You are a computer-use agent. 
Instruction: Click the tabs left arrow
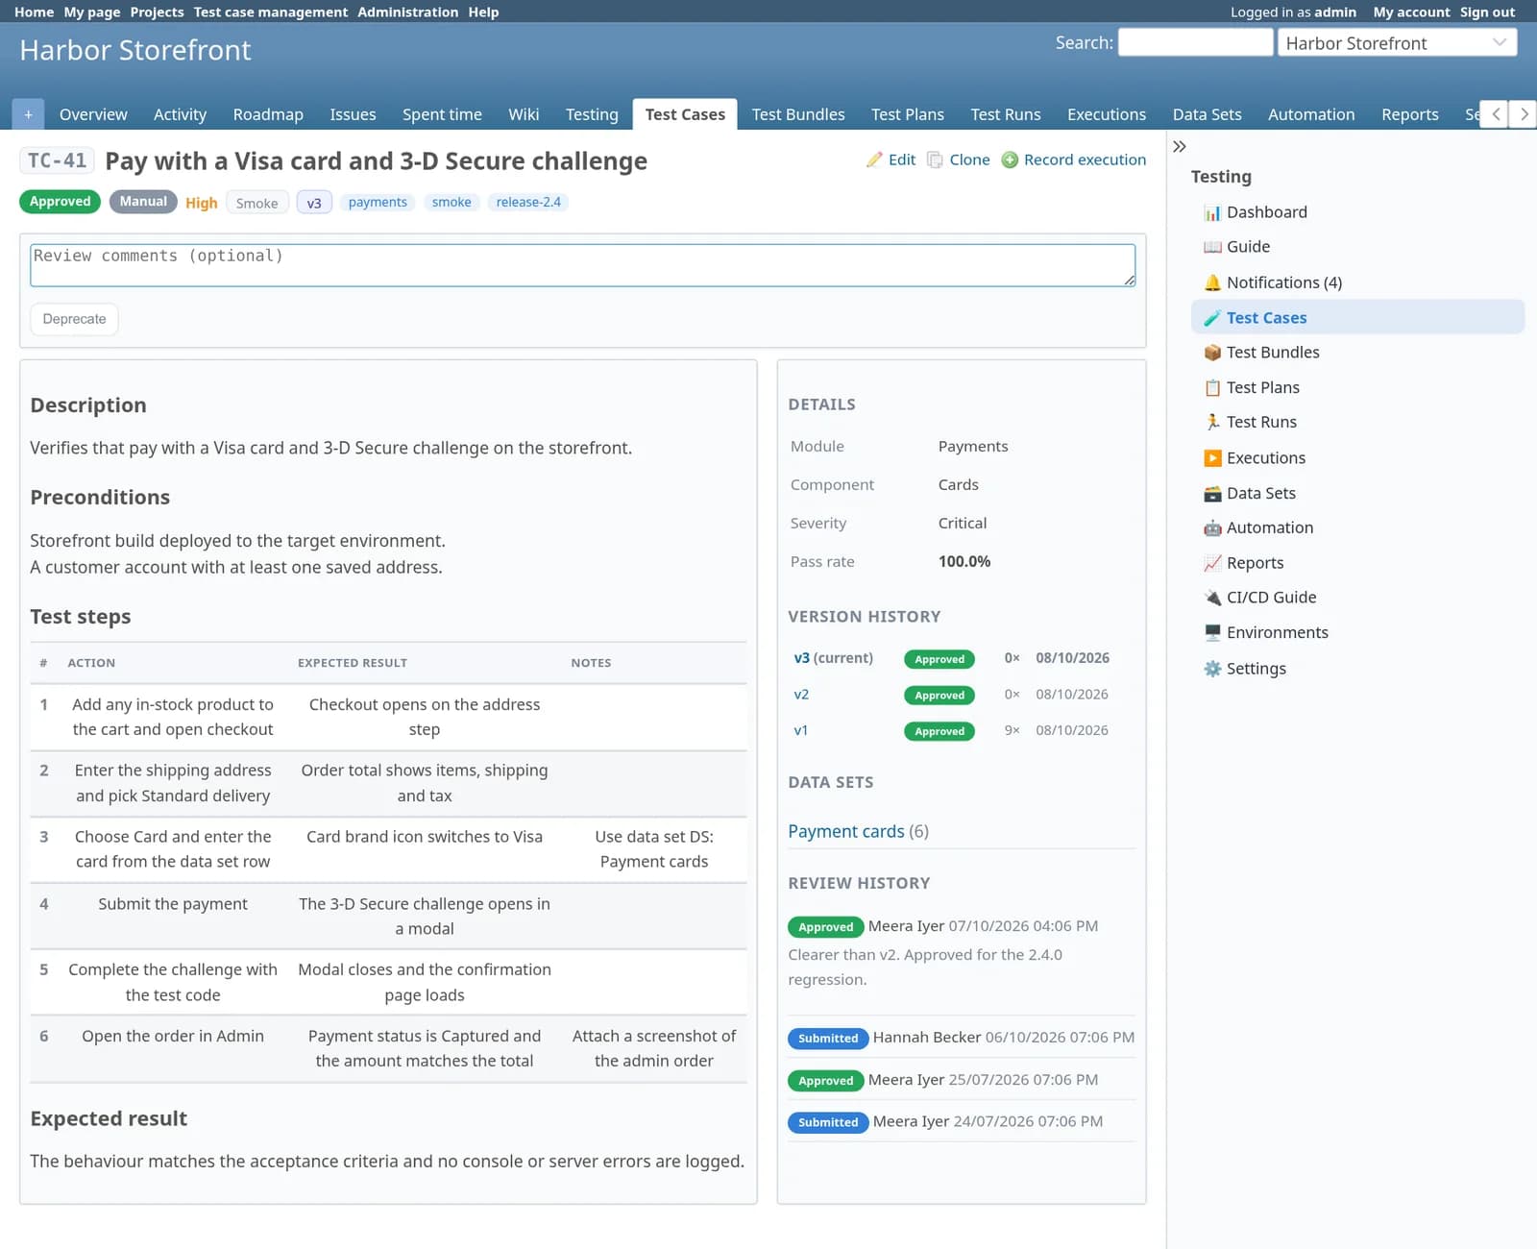point(1495,114)
